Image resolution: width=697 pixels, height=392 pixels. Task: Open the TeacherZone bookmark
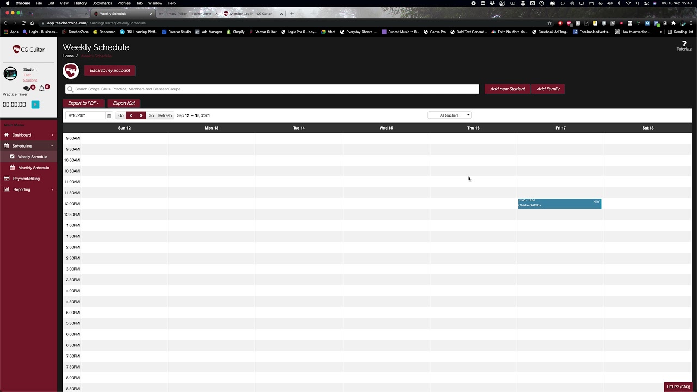coord(75,32)
